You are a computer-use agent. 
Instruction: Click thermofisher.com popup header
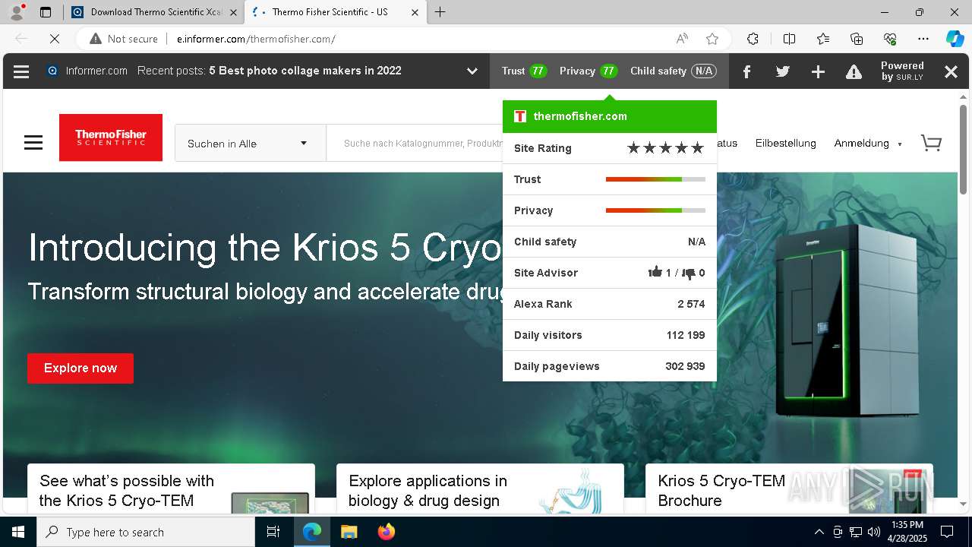(x=610, y=116)
